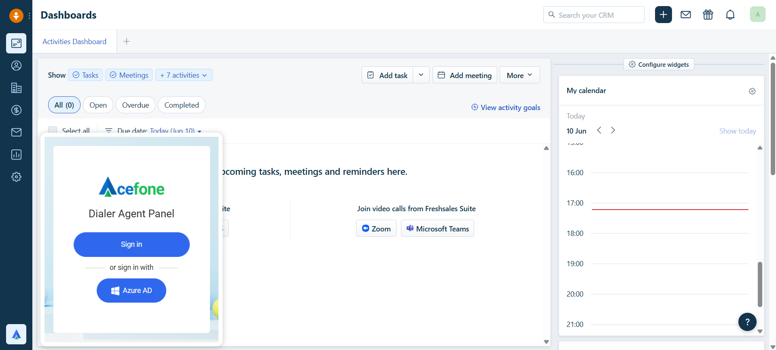The height and width of the screenshot is (350, 776).
Task: Open the notifications bell icon
Action: (730, 15)
